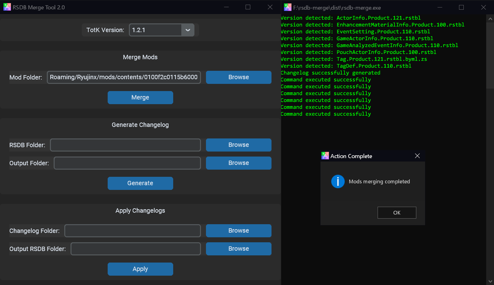Click the console vertical scrollbar thumb
Viewport: 494px width, 285px height.
[x=490, y=56]
